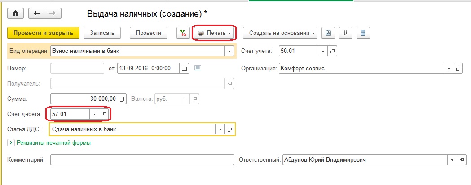Image resolution: width=471 pixels, height=185 pixels.
Task: Click title 'Выдача наличных (создание) *'
Action: tap(147, 14)
